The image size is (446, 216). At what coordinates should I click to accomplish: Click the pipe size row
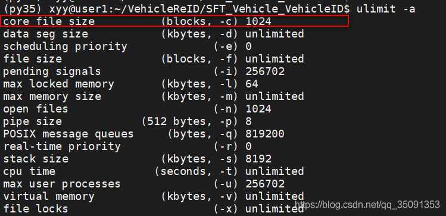click(127, 121)
